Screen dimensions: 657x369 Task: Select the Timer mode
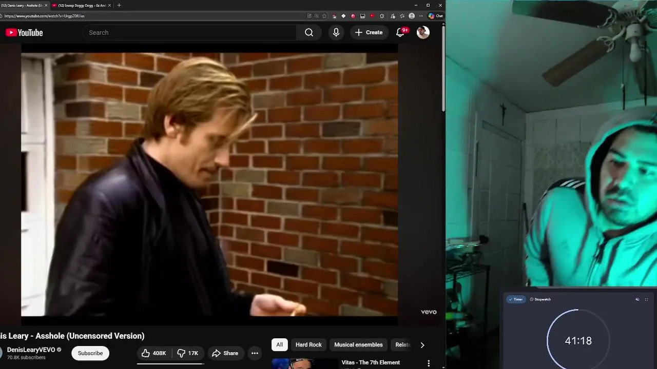point(516,299)
